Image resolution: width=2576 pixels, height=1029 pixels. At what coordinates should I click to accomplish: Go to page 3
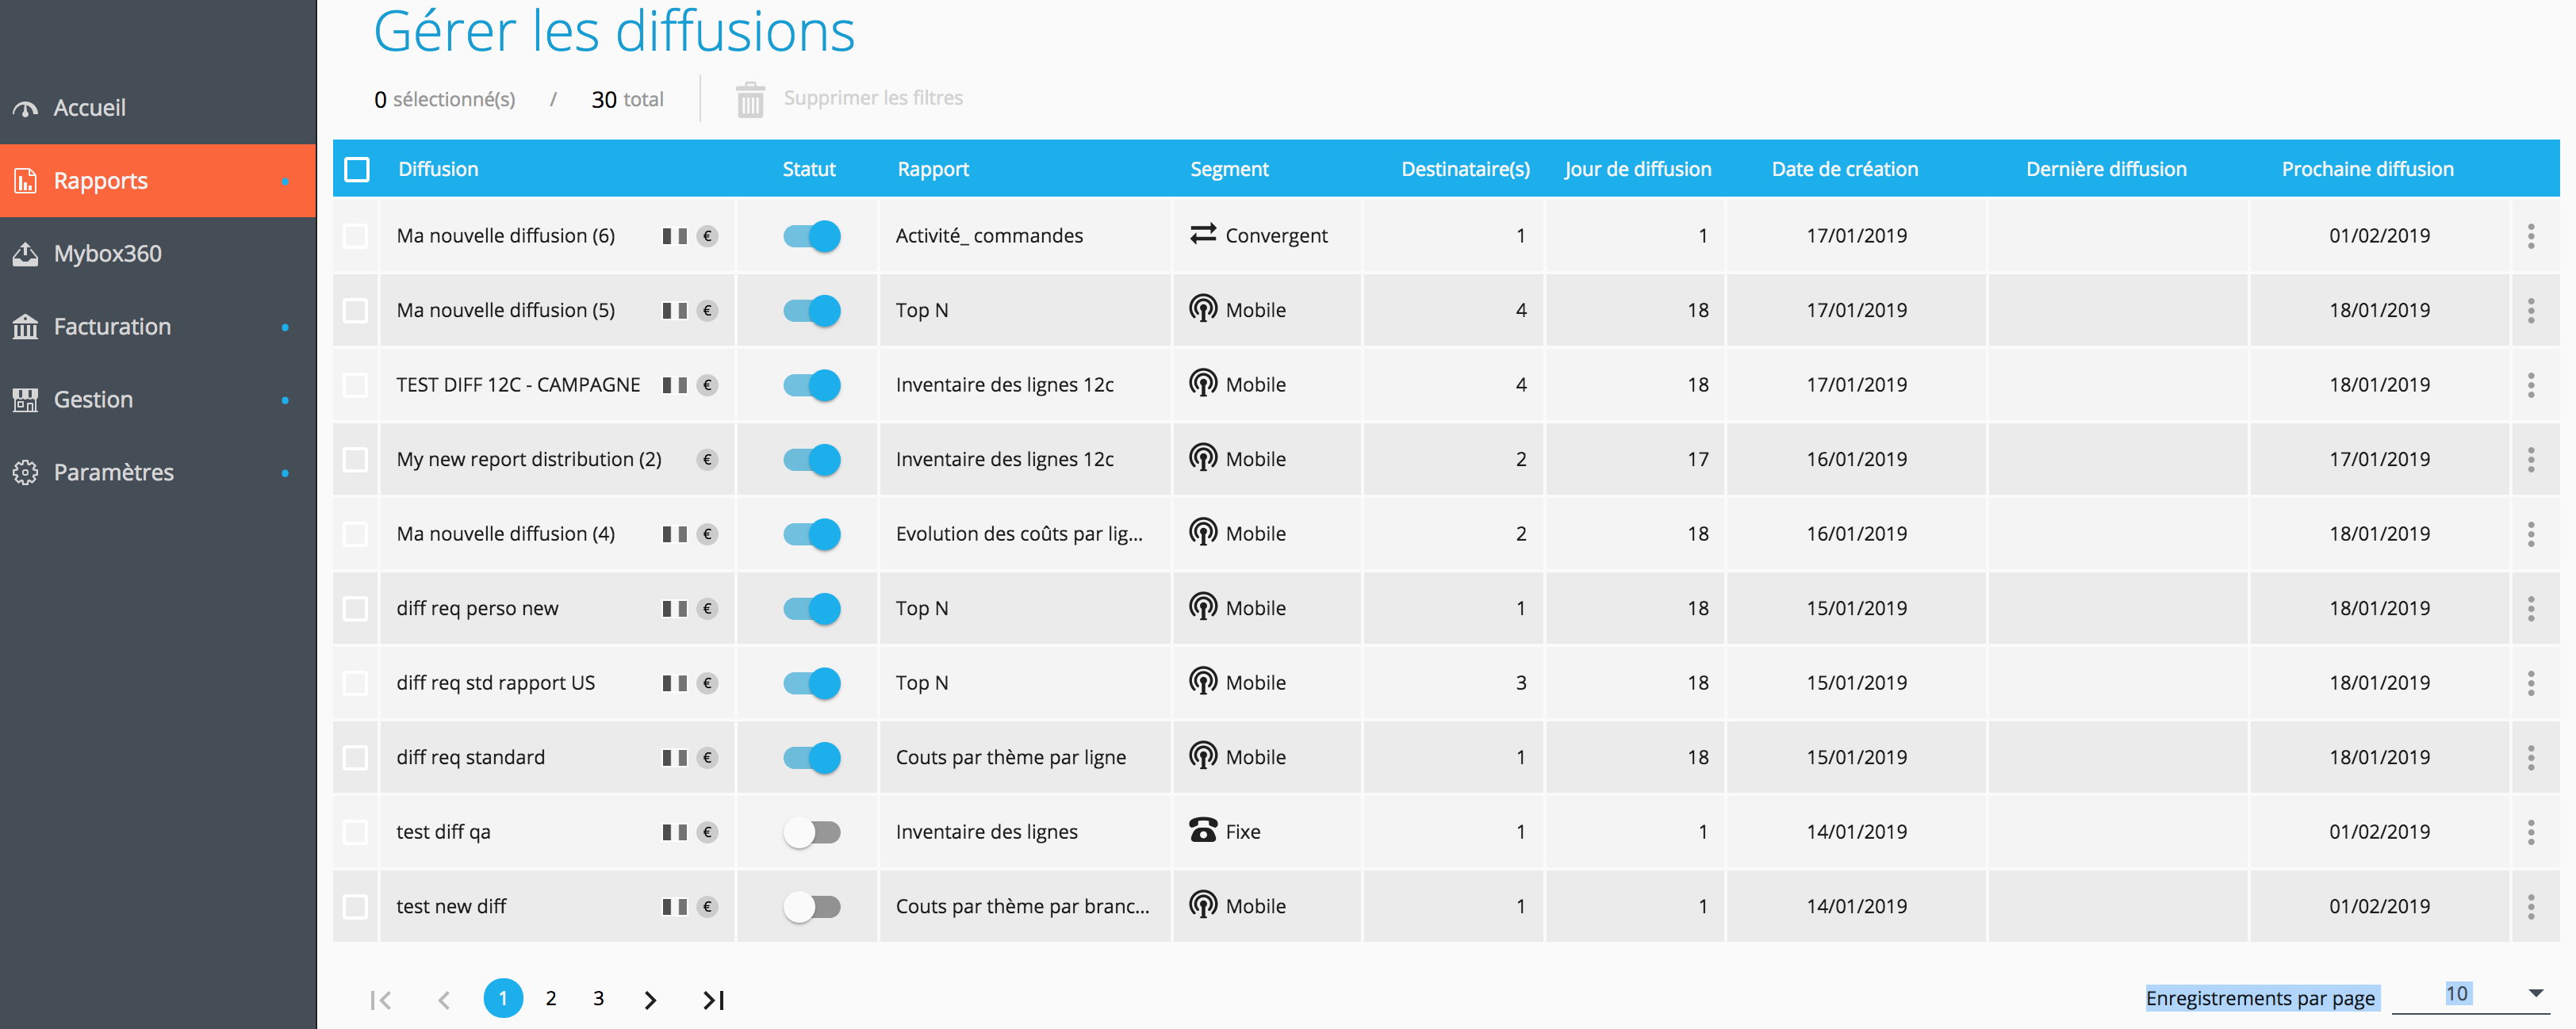click(598, 998)
